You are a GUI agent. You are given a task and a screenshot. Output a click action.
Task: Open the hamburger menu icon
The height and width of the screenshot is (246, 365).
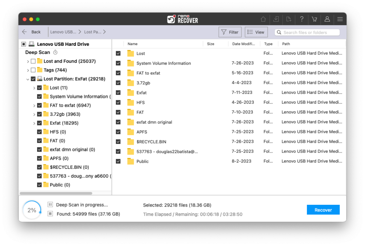[340, 19]
